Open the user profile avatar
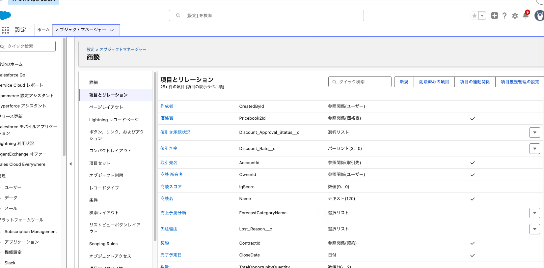 pyautogui.click(x=539, y=15)
